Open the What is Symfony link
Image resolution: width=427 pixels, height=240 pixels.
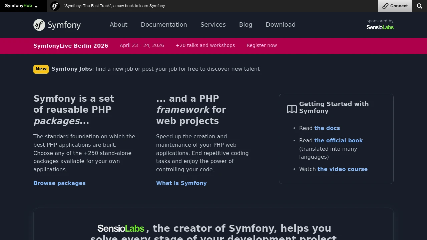pyautogui.click(x=181, y=183)
